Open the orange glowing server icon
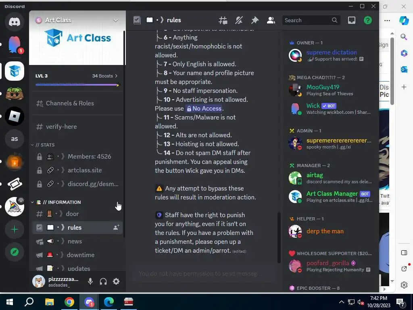Screen dimensions: 413x310 pyautogui.click(x=15, y=161)
